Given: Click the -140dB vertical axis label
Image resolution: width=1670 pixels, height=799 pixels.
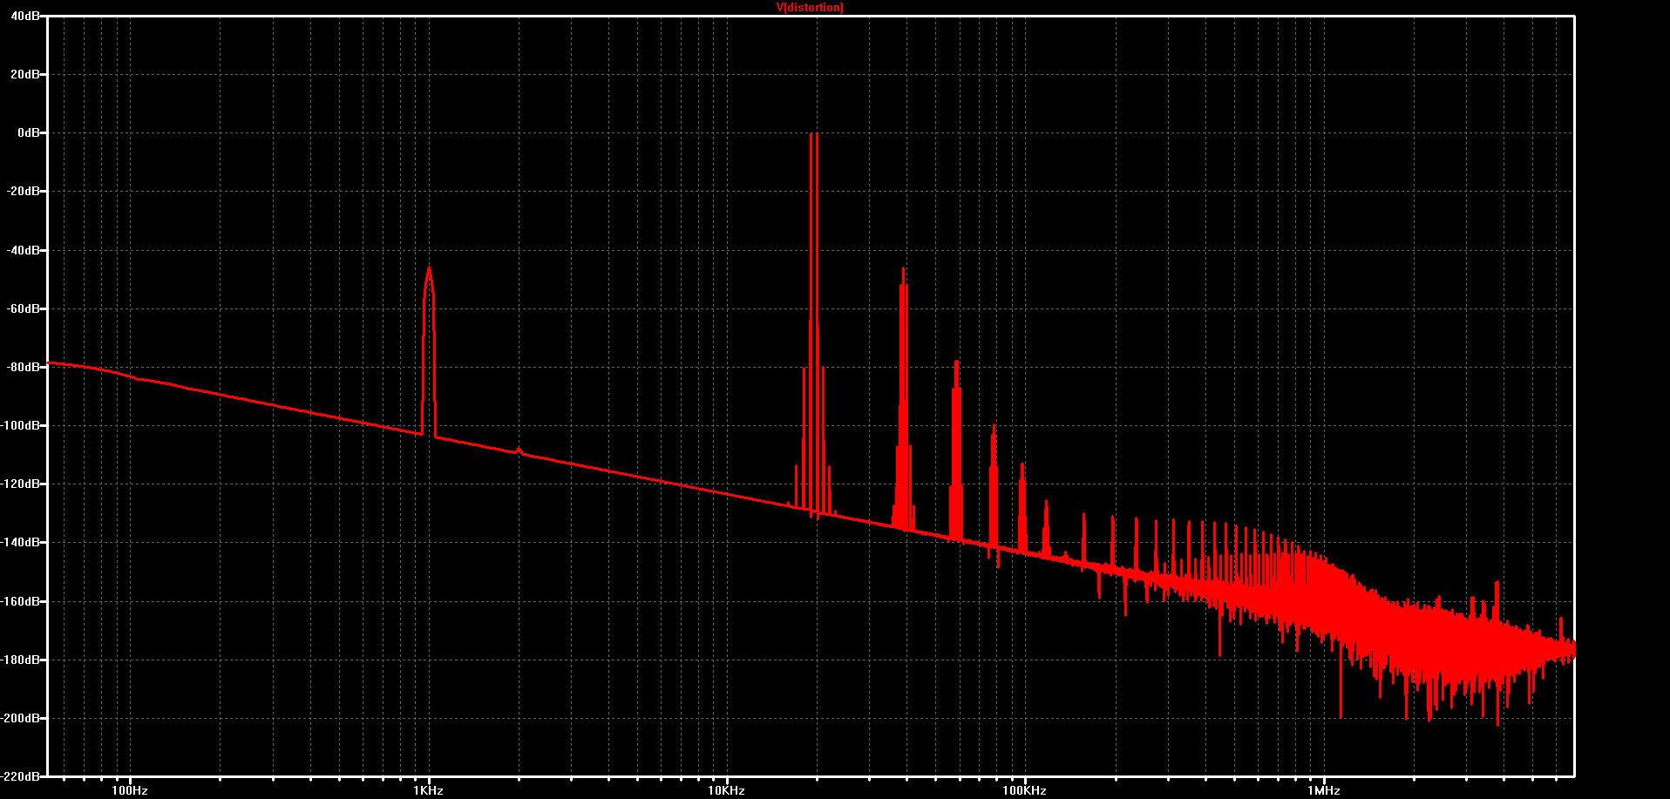Looking at the screenshot, I should point(21,542).
